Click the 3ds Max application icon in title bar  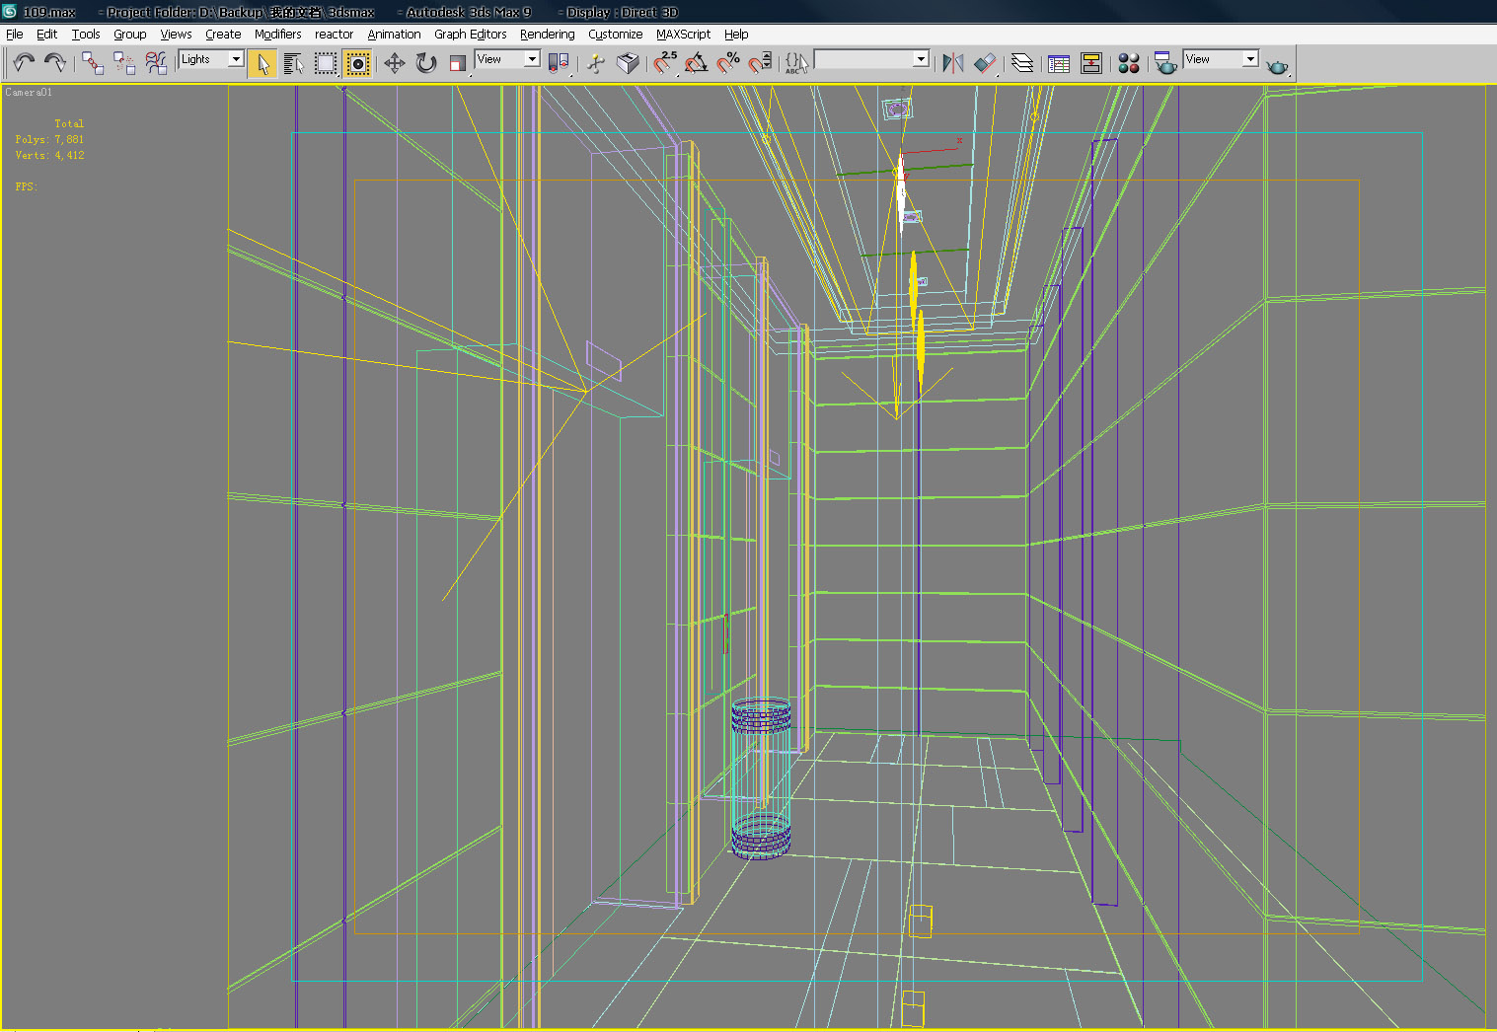[x=10, y=12]
